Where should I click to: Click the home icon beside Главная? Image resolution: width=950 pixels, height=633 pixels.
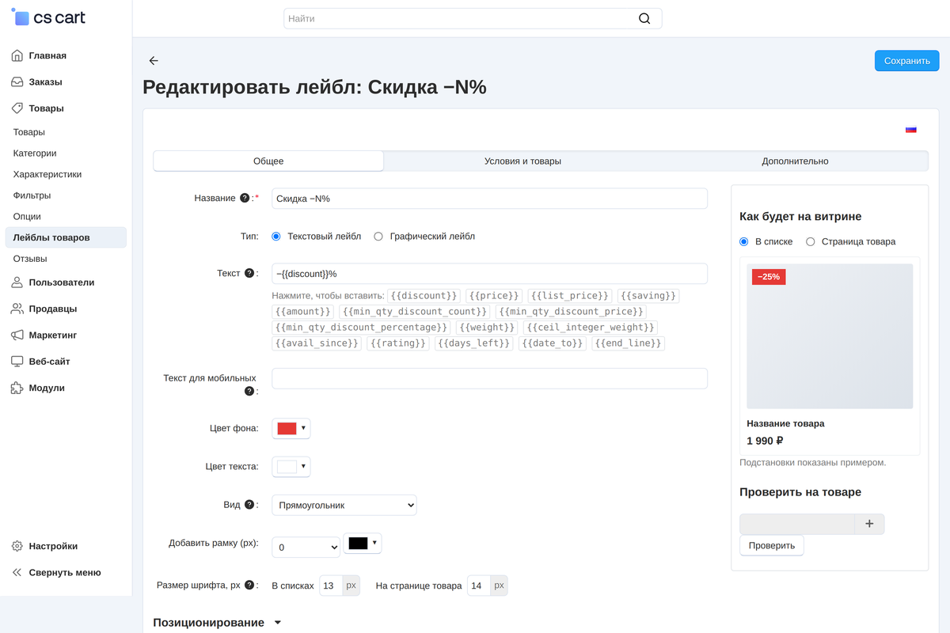pos(17,55)
